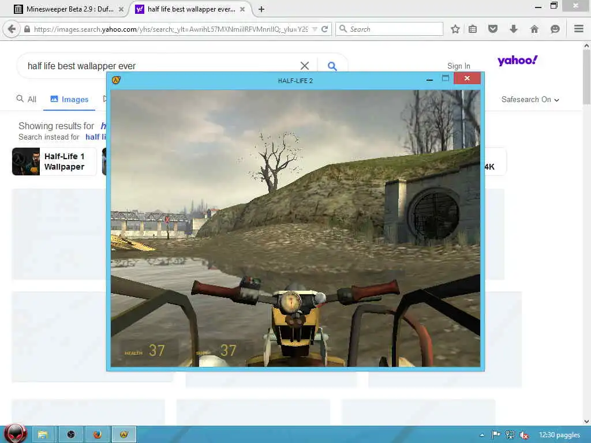591x443 pixels.
Task: Minimize the HALF-LIFE 2 window
Action: [x=429, y=80]
